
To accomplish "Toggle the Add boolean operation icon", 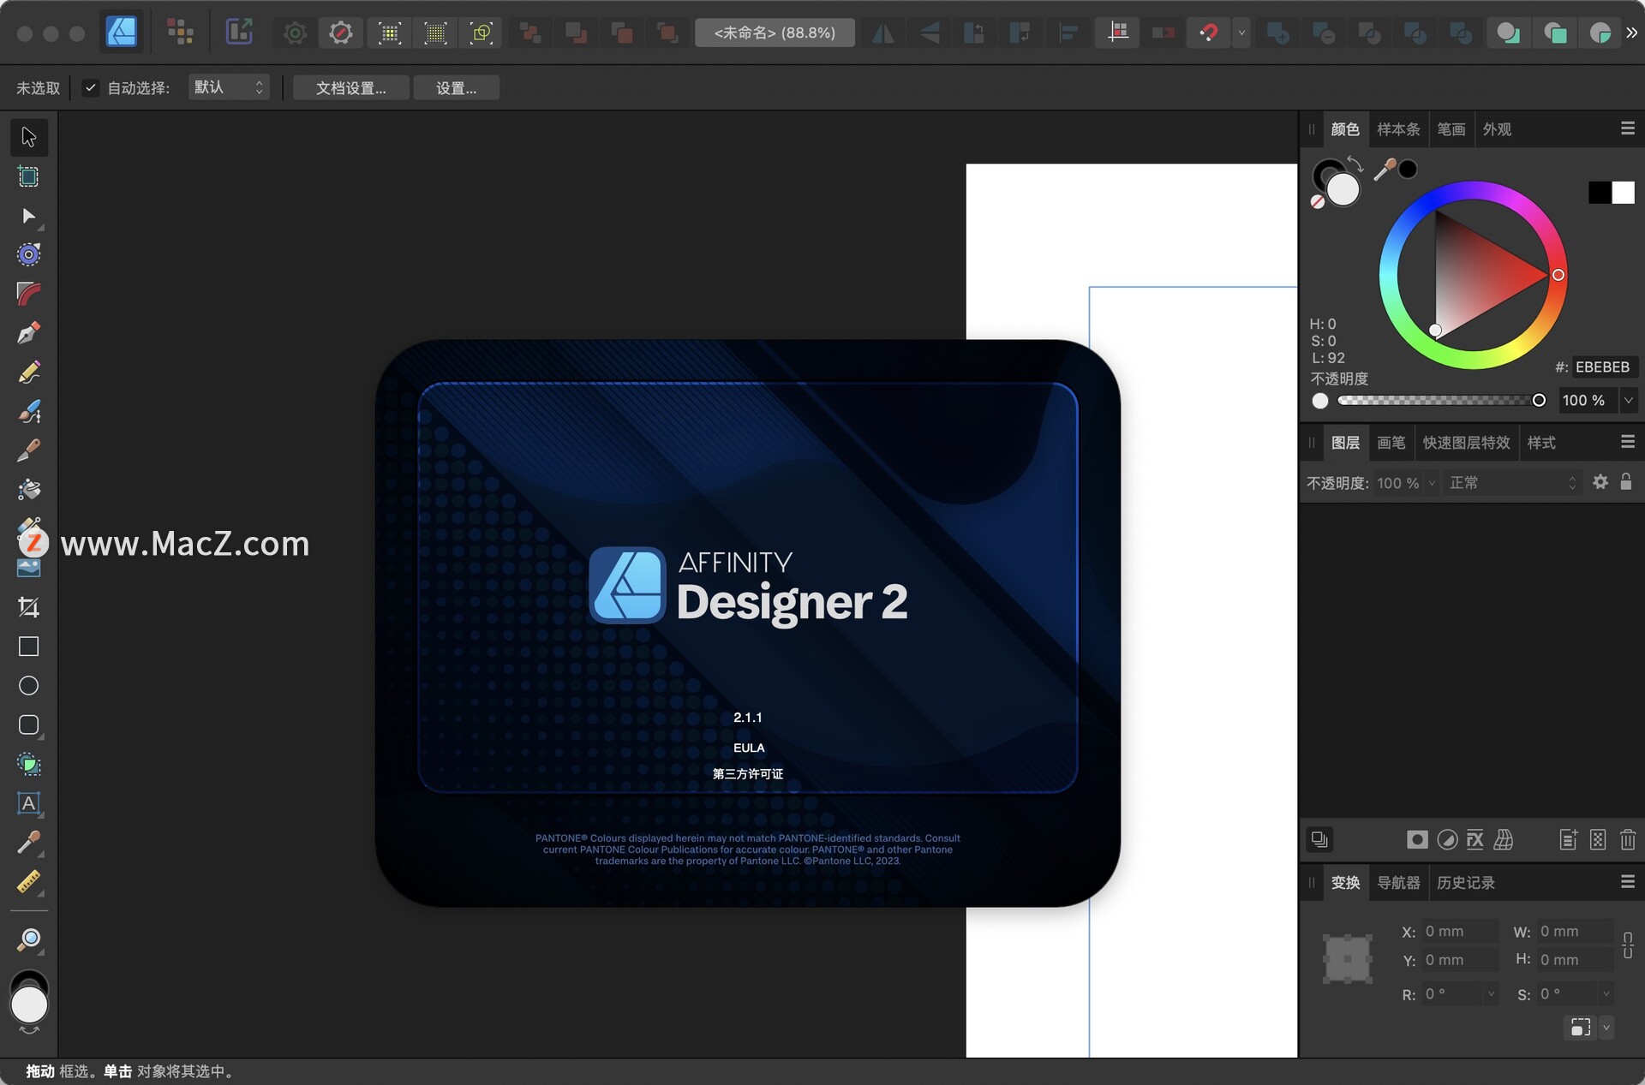I will pyautogui.click(x=1277, y=33).
